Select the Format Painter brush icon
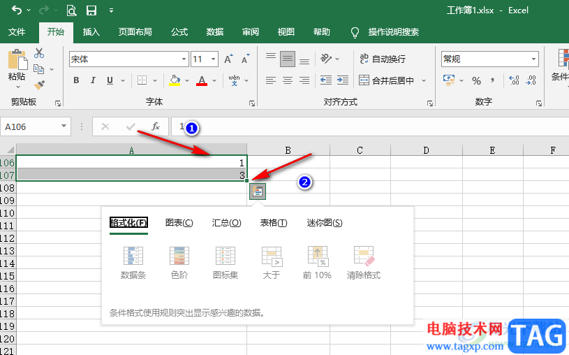Screen dimensions: 569x355 [x=39, y=85]
